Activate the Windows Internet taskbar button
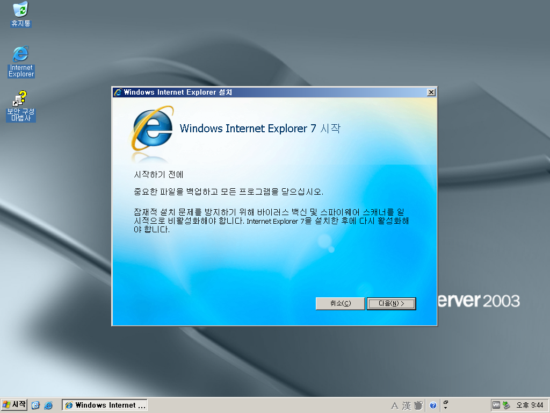The image size is (550, 413). click(105, 405)
